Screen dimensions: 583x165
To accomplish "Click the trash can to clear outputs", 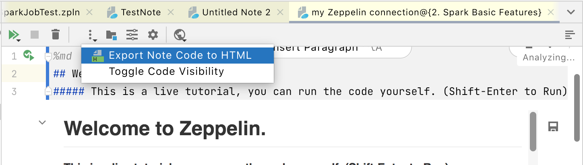I will pos(56,35).
